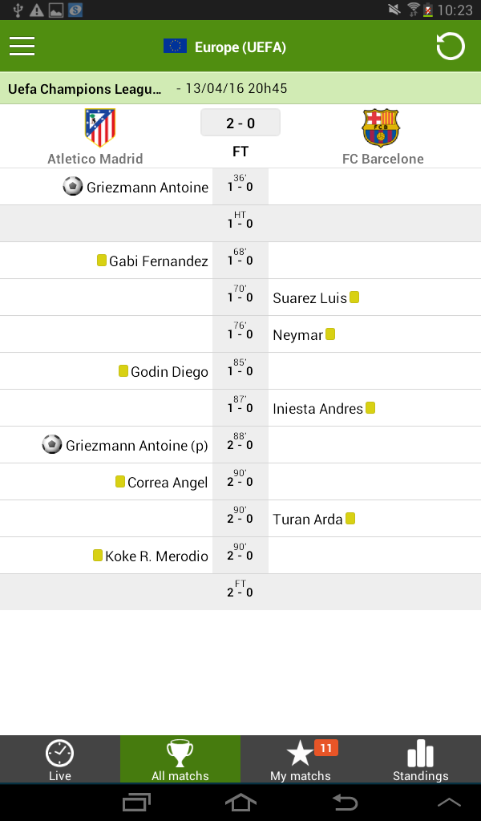The width and height of the screenshot is (481, 821).
Task: Tap the refresh icon
Action: [451, 47]
